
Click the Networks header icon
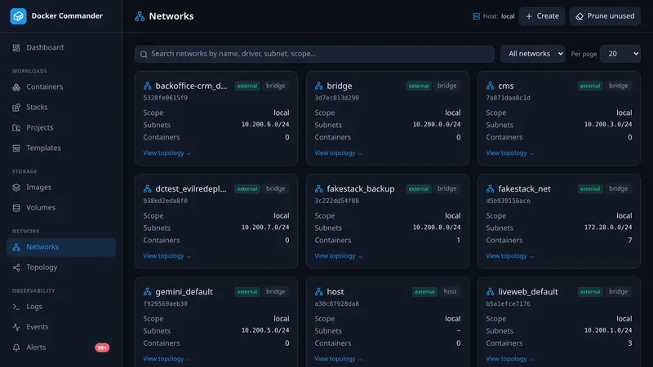point(140,16)
